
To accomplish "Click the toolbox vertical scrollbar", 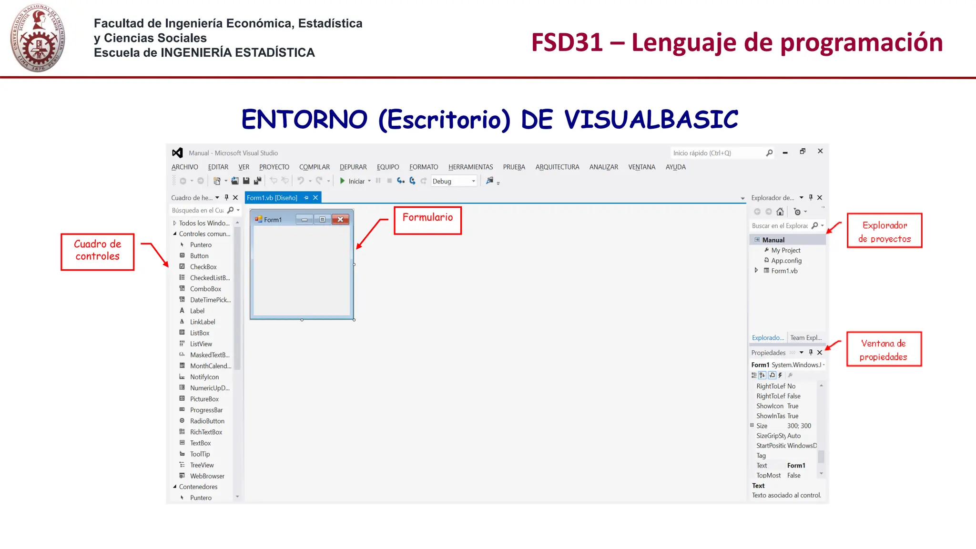I will tap(237, 298).
